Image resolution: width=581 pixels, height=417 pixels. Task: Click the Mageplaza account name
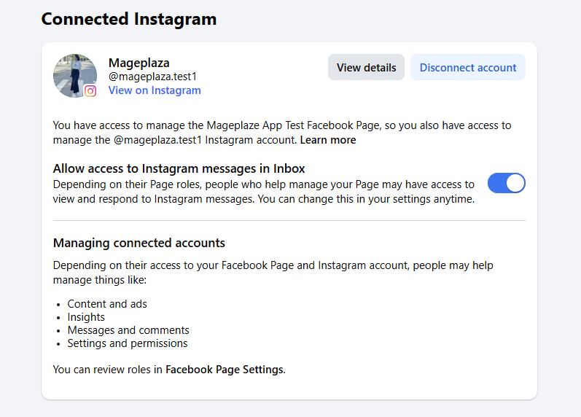click(139, 63)
